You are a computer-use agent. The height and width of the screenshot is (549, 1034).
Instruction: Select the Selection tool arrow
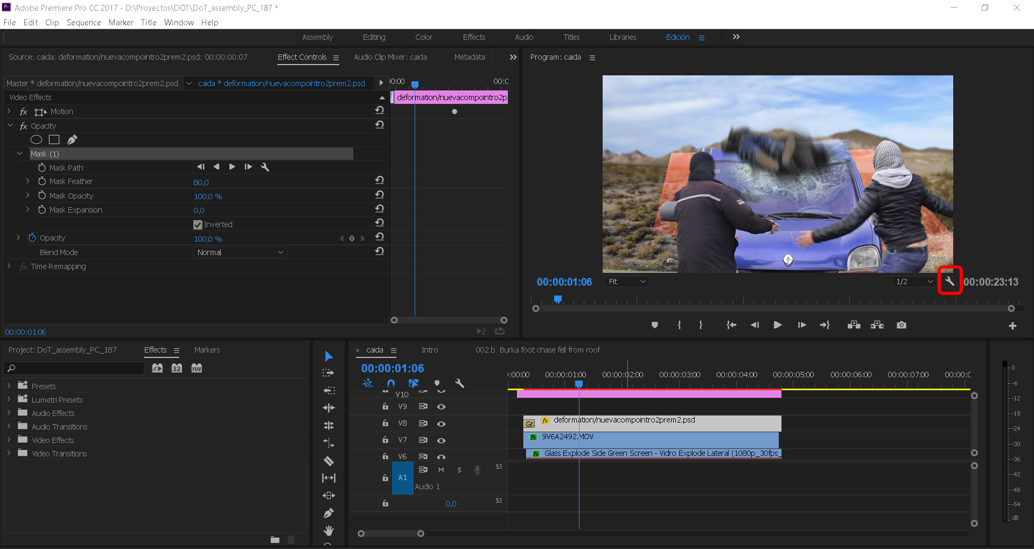[329, 356]
